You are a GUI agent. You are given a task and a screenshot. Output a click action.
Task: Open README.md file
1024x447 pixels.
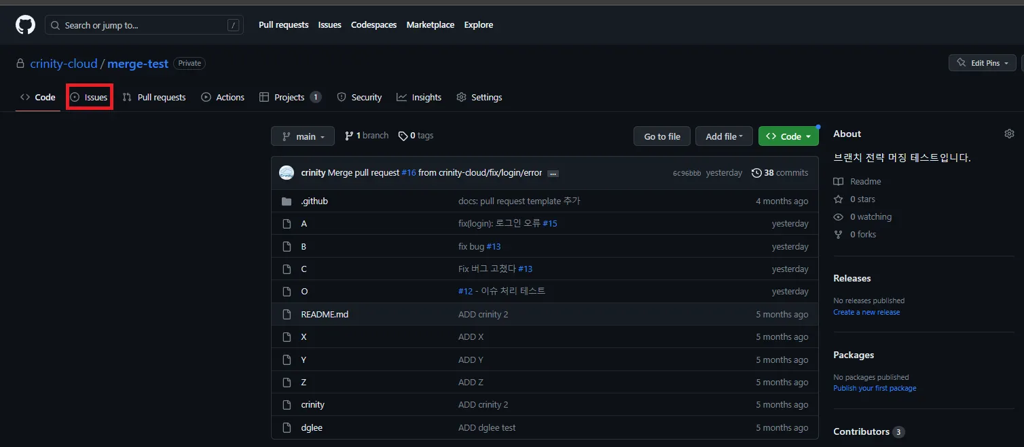pos(325,315)
